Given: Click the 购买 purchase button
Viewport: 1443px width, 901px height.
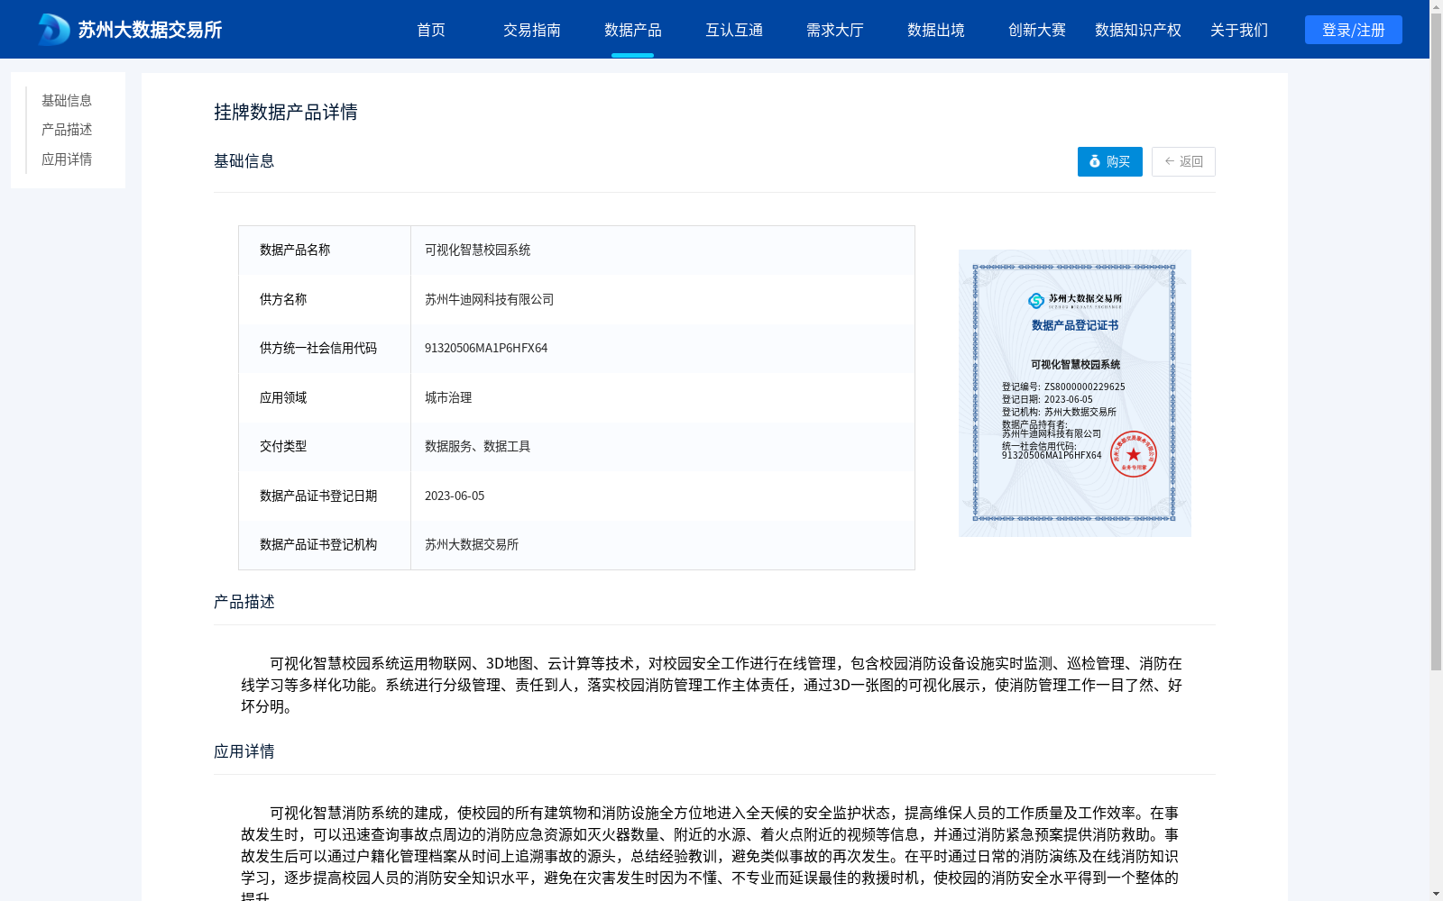Looking at the screenshot, I should (1108, 161).
